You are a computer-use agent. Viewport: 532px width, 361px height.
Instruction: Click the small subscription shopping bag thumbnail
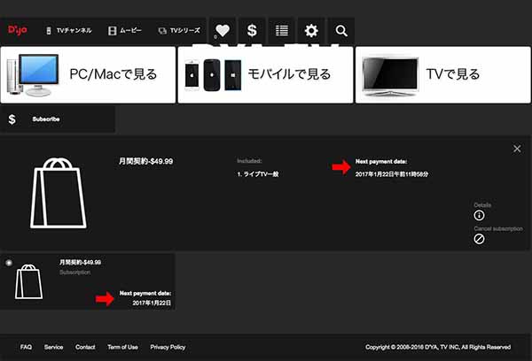[31, 282]
